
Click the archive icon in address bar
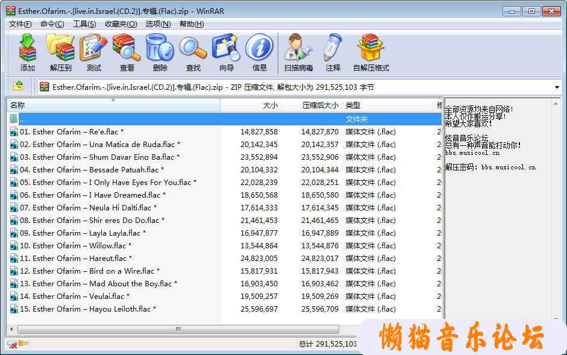[45, 87]
